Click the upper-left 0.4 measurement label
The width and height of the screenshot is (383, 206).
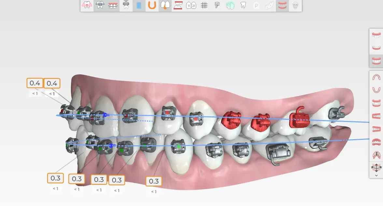pyautogui.click(x=35, y=83)
